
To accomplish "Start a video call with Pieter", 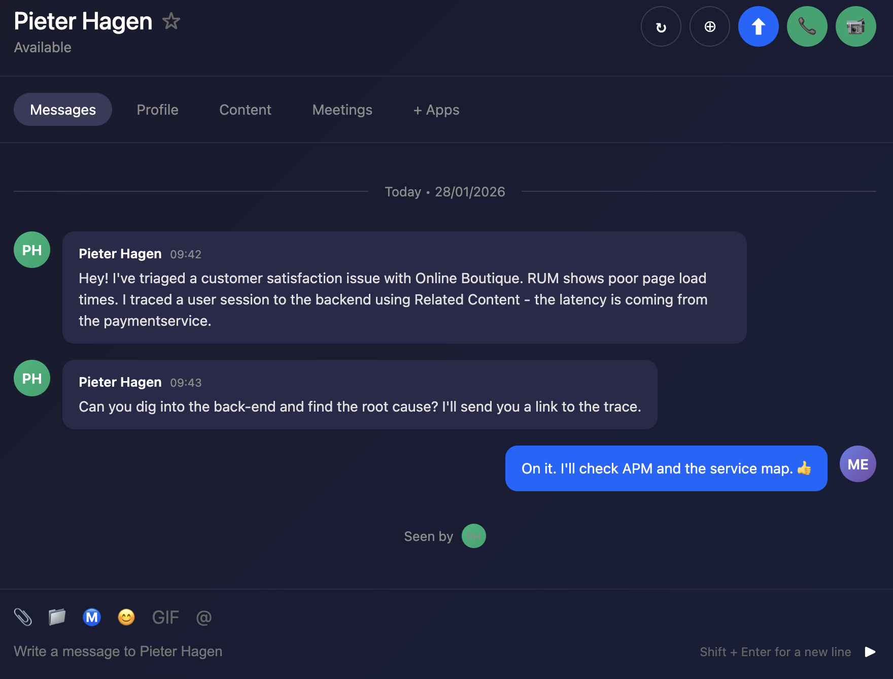I will [855, 27].
